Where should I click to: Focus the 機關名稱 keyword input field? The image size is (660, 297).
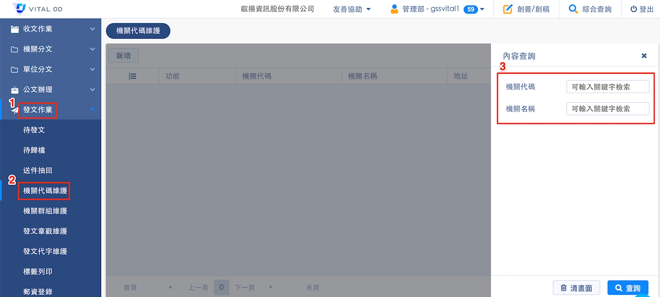coord(607,109)
